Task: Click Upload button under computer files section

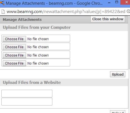Action: click(x=118, y=74)
